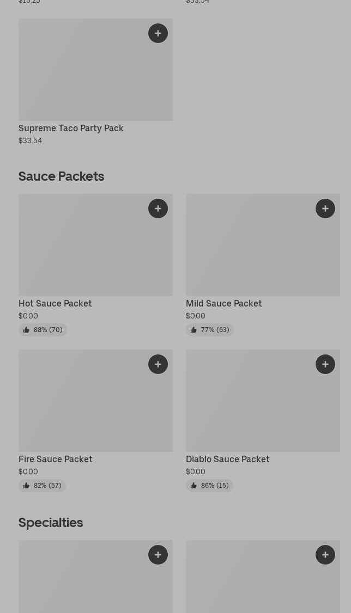Add Supreme Taco Party Pack to cart
Screen dimensions: 351x613
click(x=158, y=33)
